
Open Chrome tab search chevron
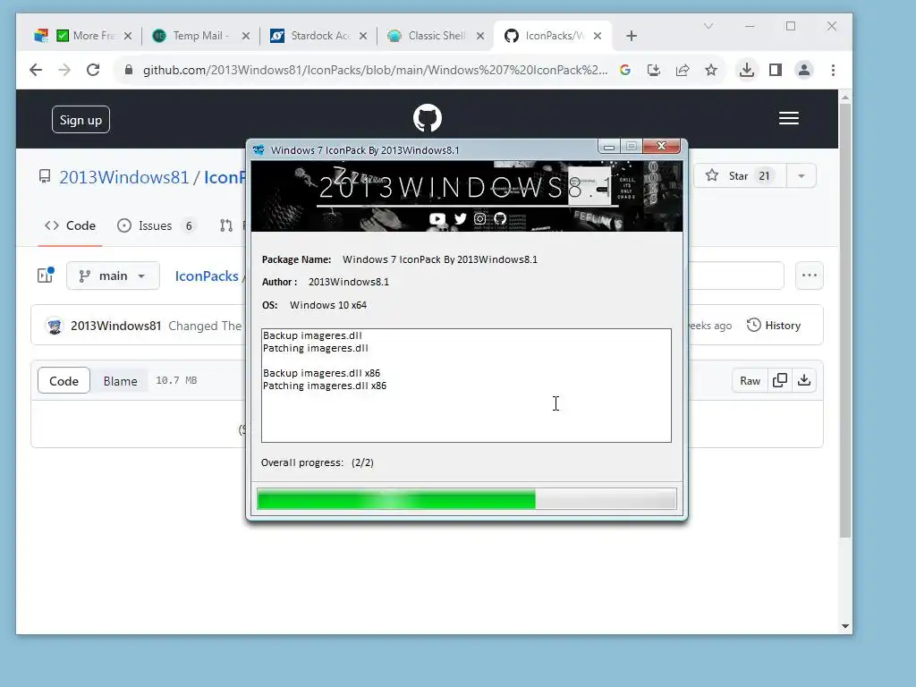tap(708, 26)
